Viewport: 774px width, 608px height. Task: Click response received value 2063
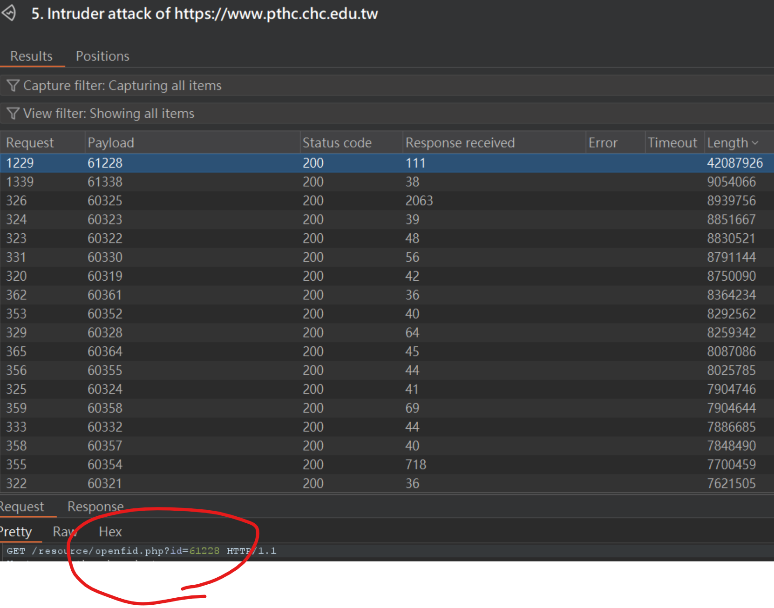419,201
